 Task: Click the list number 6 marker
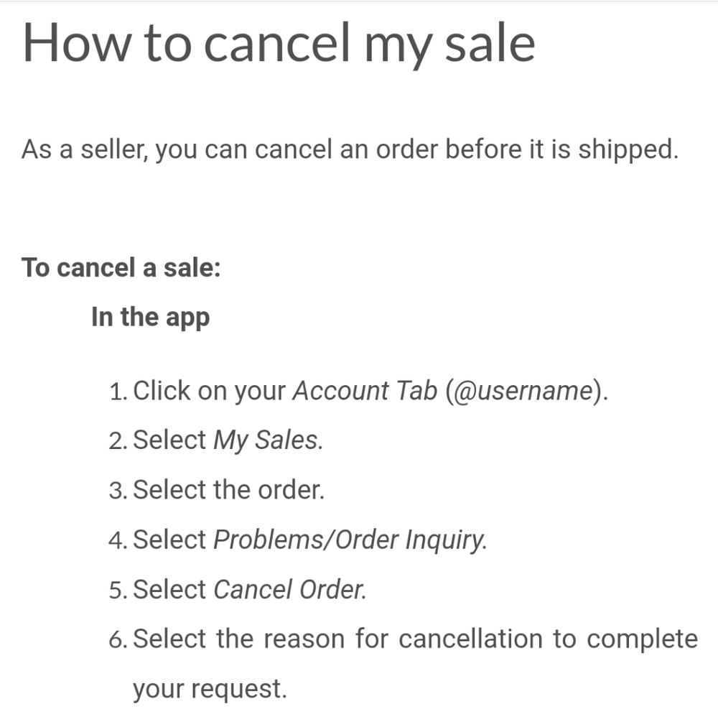[x=118, y=640]
